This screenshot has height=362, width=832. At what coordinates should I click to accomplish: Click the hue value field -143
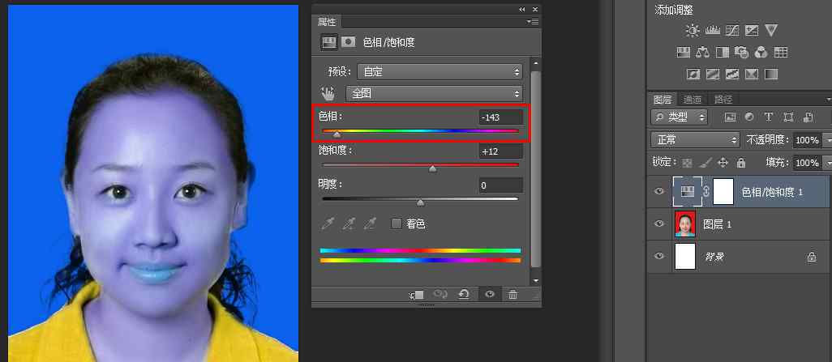click(x=500, y=117)
